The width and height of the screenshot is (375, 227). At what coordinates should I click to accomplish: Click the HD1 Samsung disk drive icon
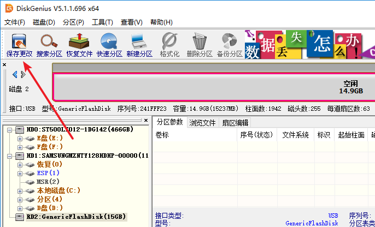pyautogui.click(x=20, y=156)
